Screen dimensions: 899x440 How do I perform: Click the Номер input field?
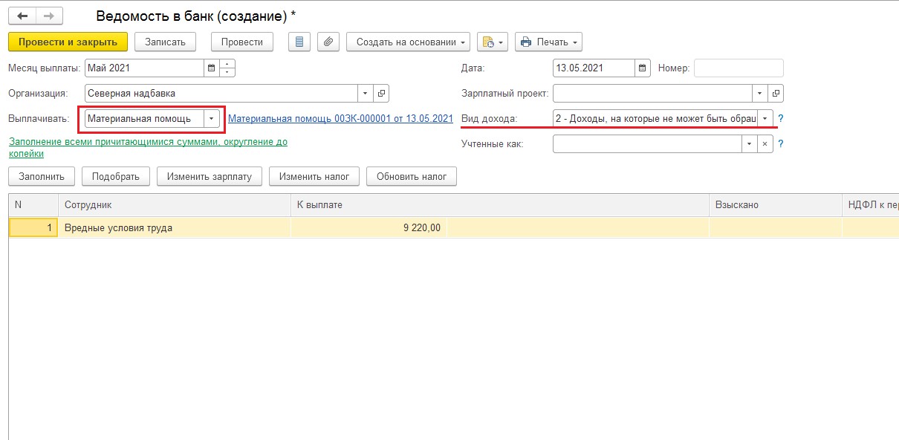[x=738, y=68]
